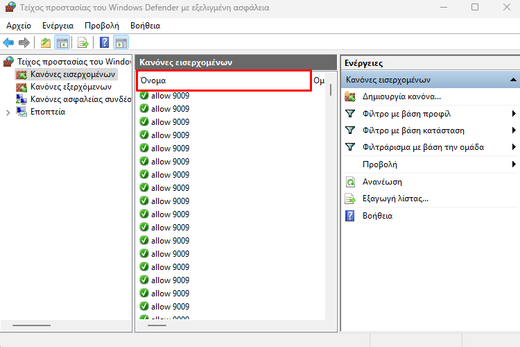Image resolution: width=520 pixels, height=347 pixels.
Task: Click the console tree horizontal scrollbar
Action: click(x=31, y=325)
